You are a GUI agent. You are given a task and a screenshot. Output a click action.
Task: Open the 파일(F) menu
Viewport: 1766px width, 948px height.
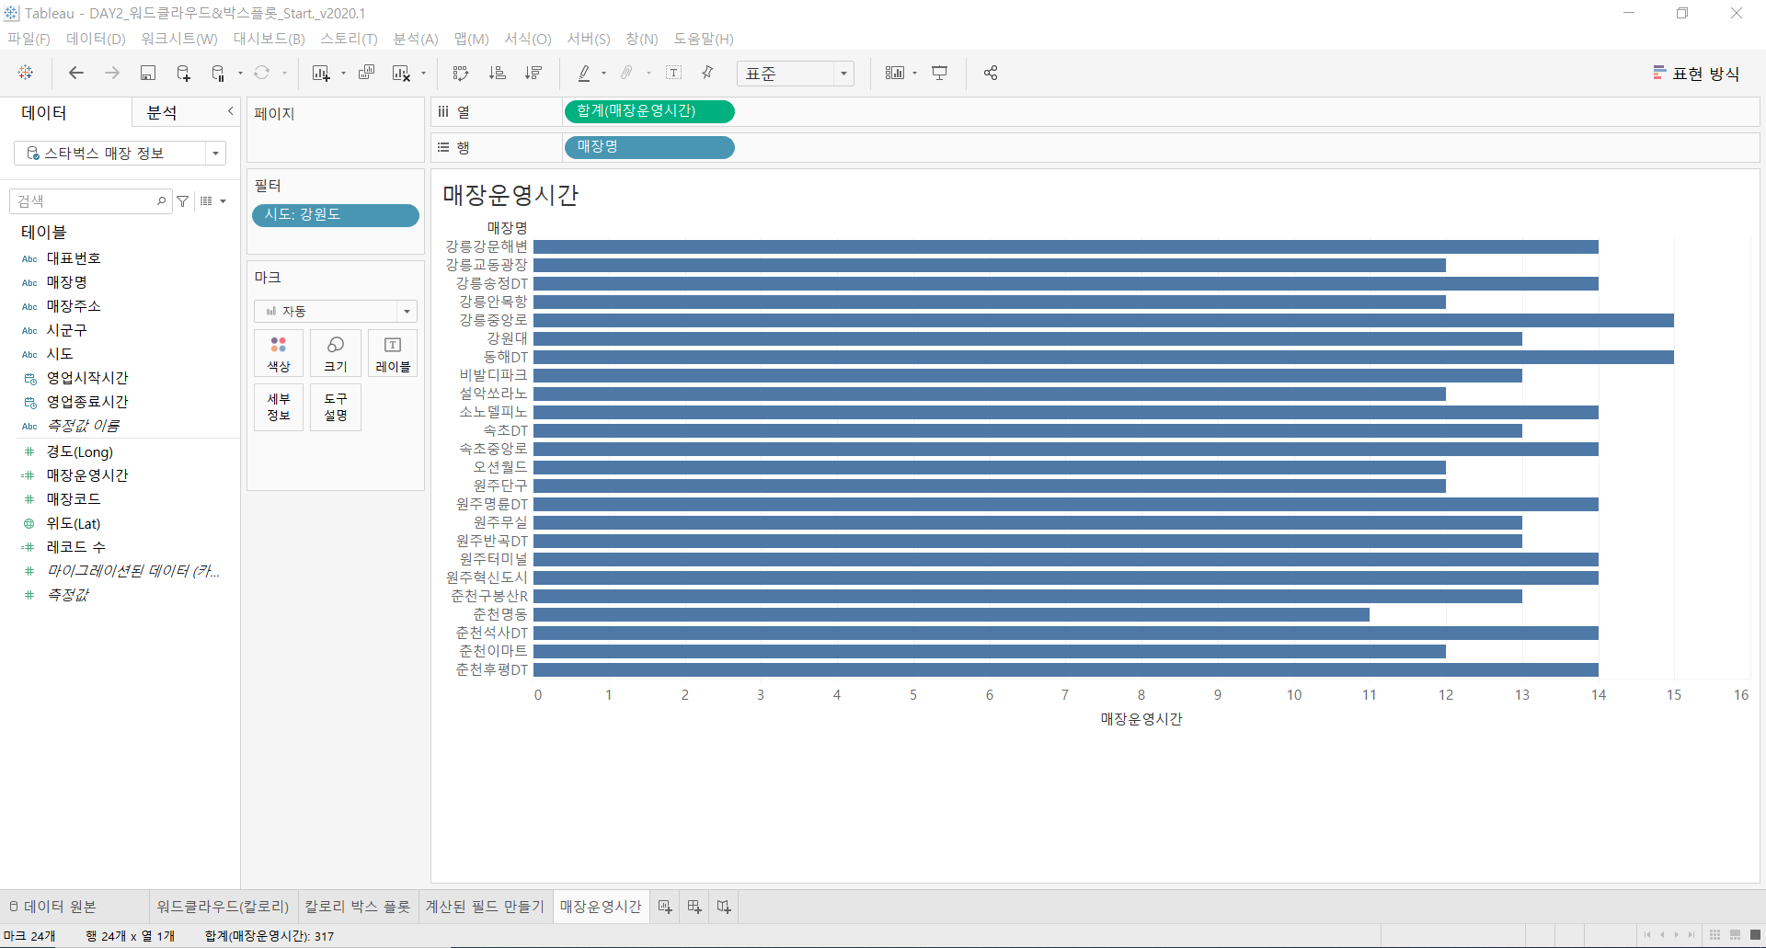[x=29, y=39]
